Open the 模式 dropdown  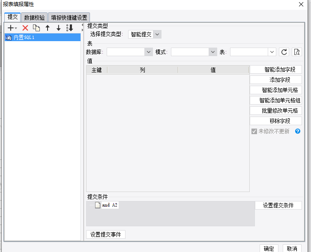(x=212, y=52)
